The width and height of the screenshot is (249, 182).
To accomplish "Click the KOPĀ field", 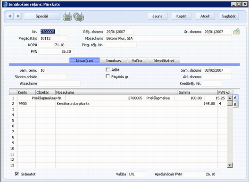I will 53,45.
